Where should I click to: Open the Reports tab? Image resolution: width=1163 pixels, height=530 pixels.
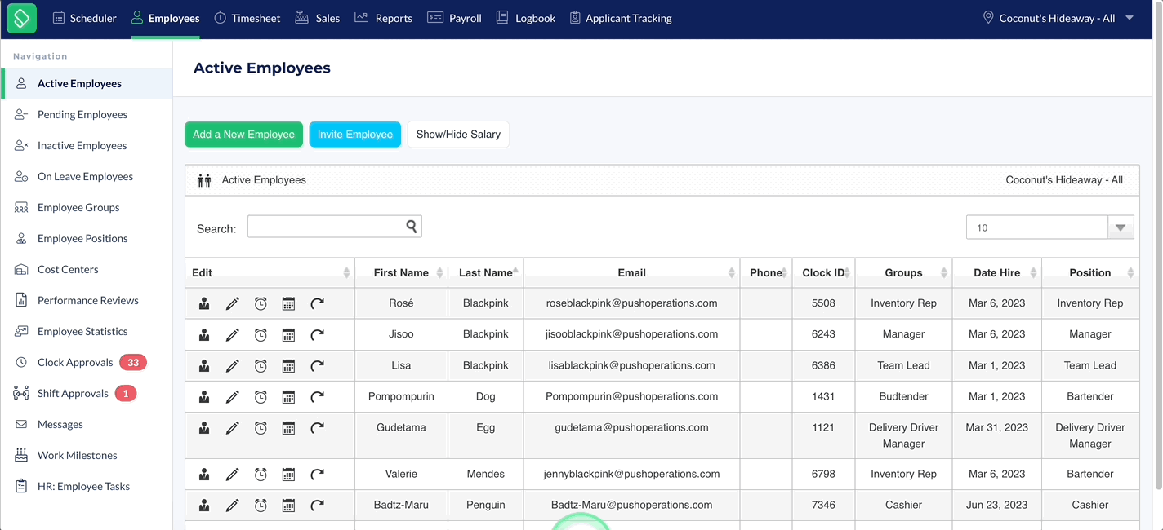tap(383, 18)
